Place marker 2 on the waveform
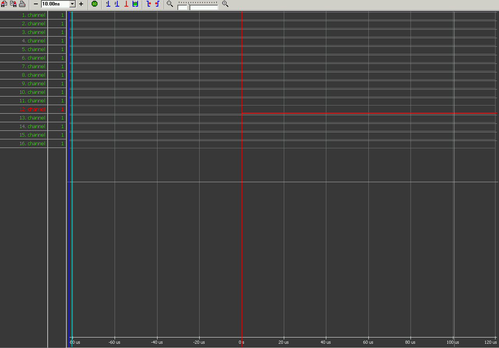Viewport: 499px width, 348px height. (117, 4)
